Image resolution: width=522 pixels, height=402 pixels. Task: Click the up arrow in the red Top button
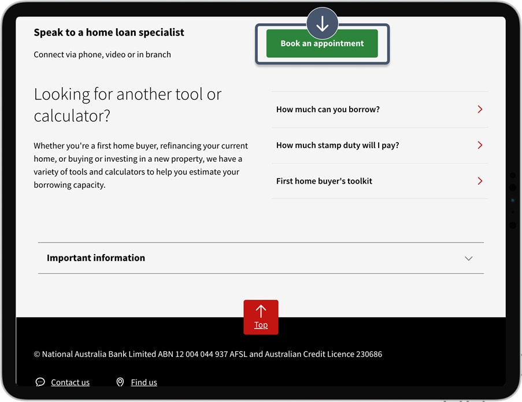[261, 311]
